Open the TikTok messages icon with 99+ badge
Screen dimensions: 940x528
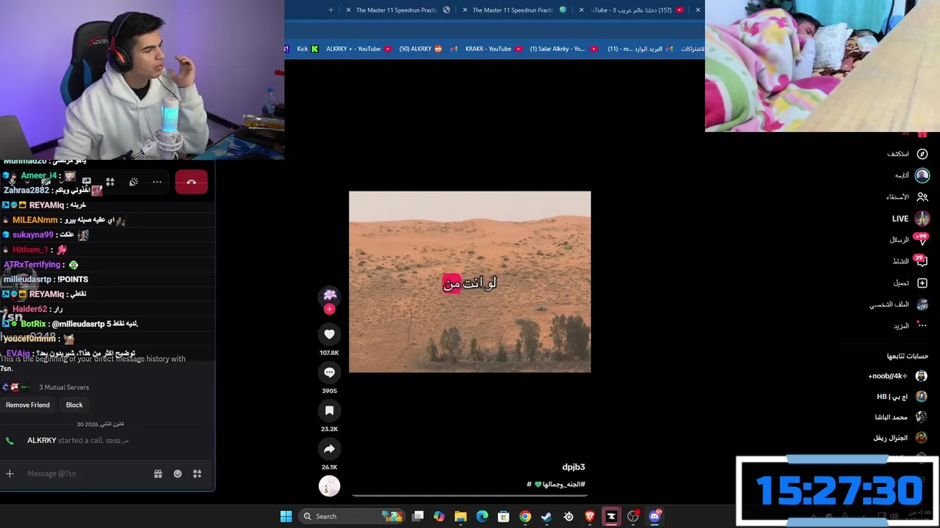(922, 240)
